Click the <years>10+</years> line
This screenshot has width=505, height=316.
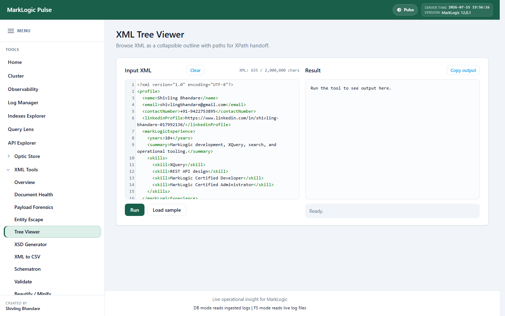tap(170, 138)
